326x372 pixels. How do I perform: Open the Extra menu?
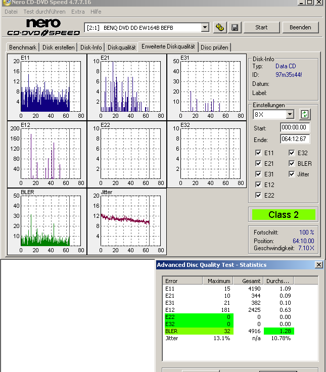(x=78, y=11)
